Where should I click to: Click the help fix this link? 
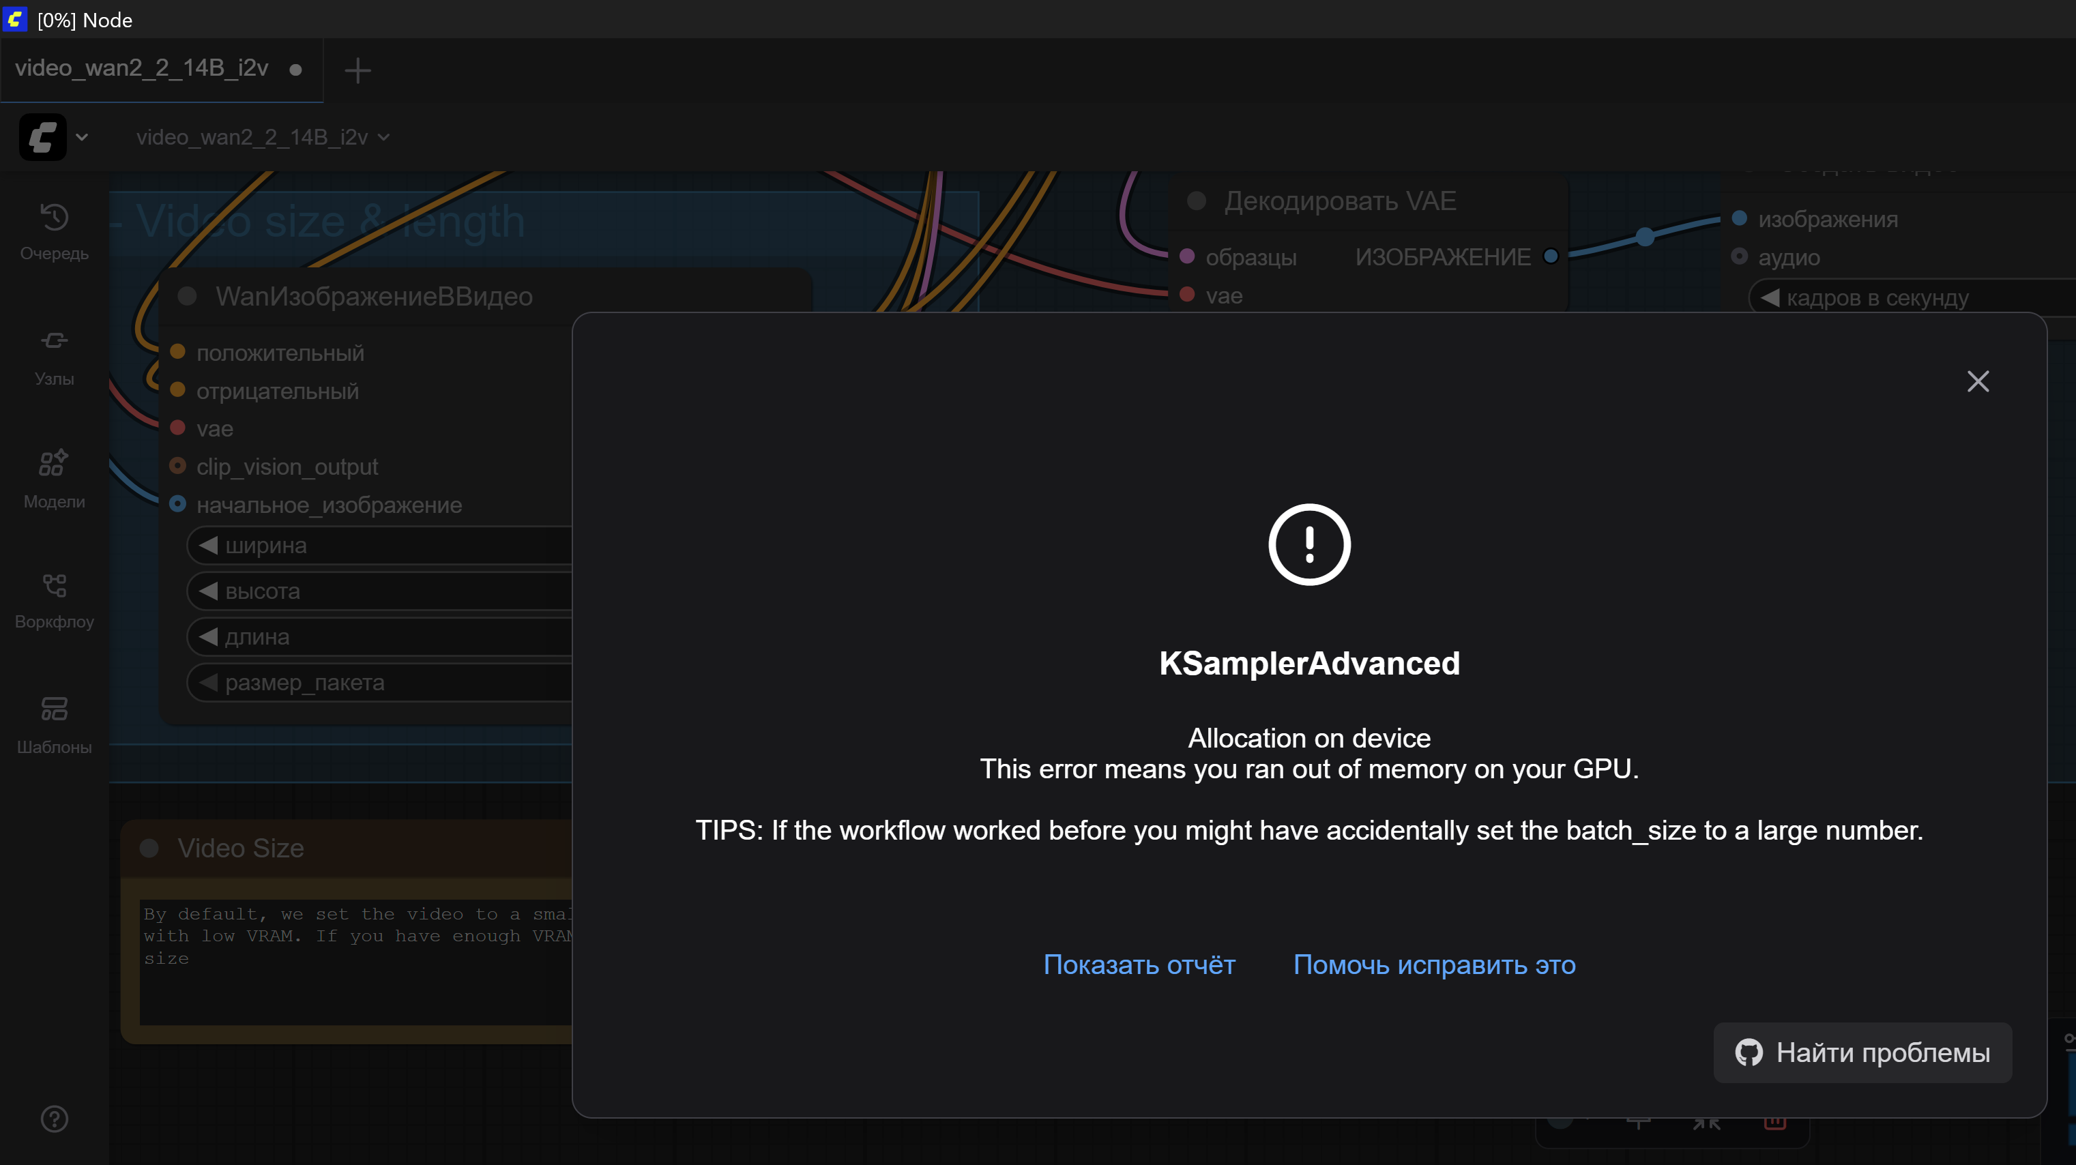1434,964
